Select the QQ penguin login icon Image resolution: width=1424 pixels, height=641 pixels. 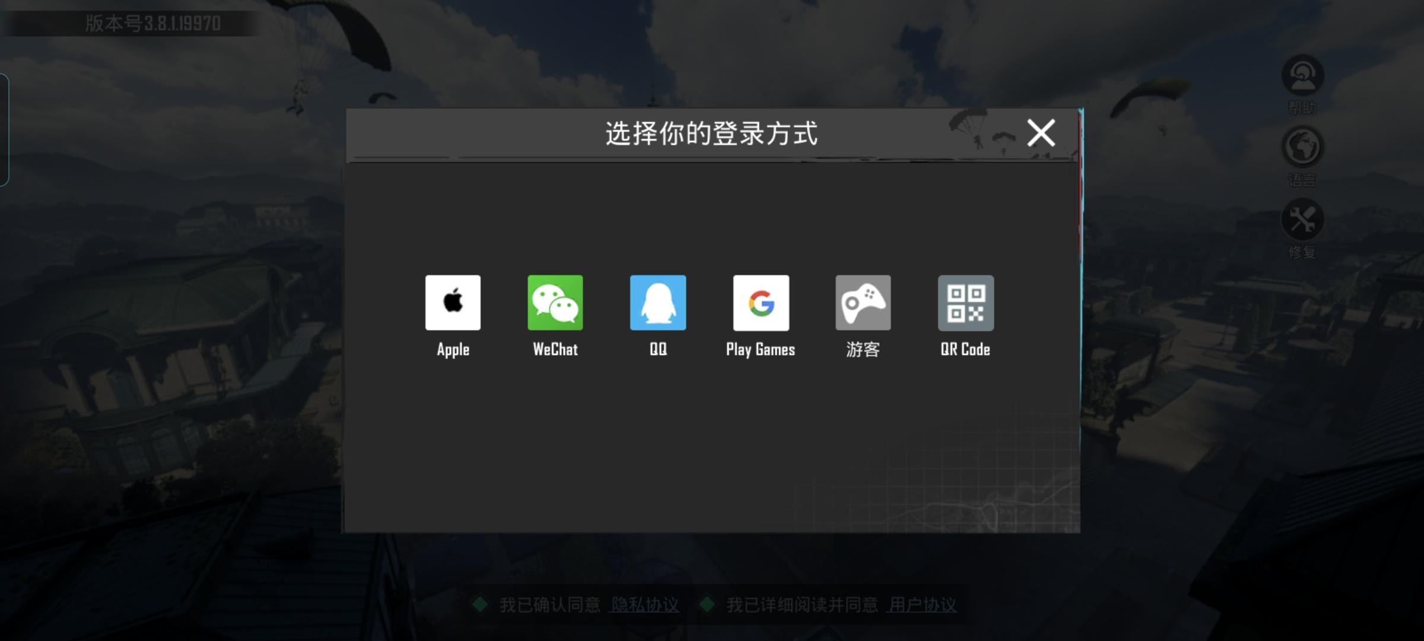click(x=658, y=303)
